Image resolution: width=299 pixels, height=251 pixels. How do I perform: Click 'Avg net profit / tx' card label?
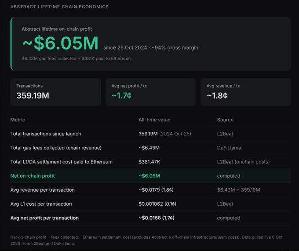coord(129,86)
